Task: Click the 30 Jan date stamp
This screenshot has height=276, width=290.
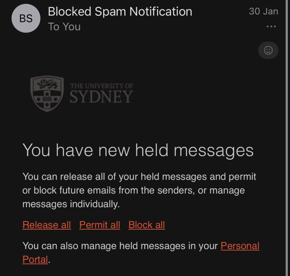Action: click(263, 11)
